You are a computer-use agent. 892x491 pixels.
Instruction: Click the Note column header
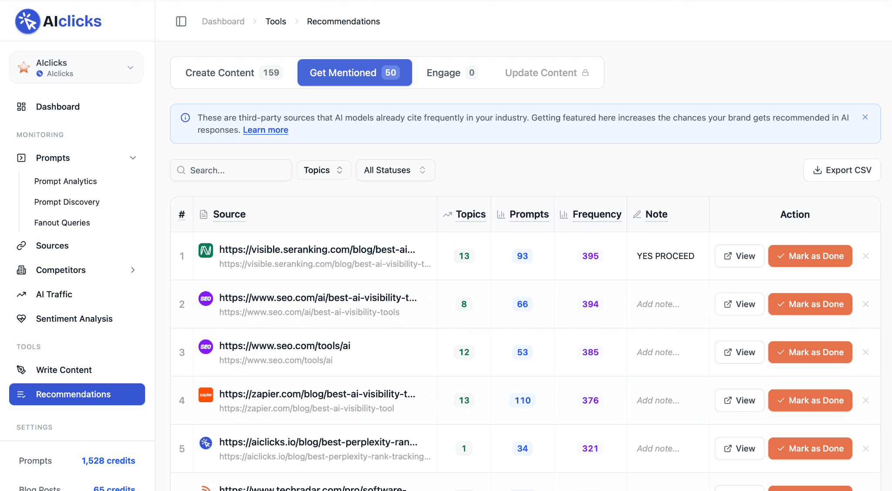coord(656,214)
